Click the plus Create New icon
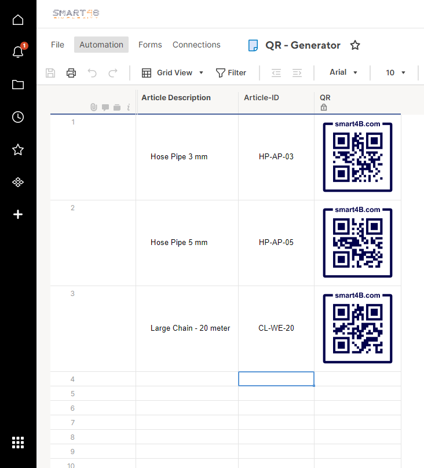The width and height of the screenshot is (424, 468). click(18, 214)
